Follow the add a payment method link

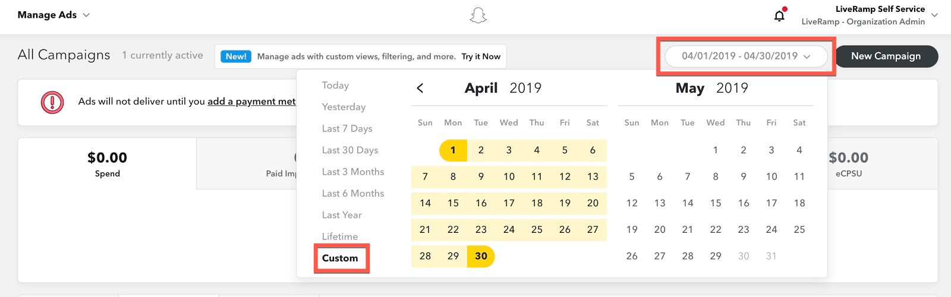tap(251, 102)
